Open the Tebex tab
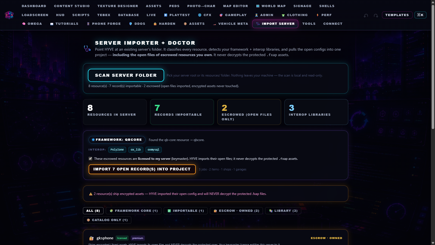This screenshot has height=245, width=435. 104,15
